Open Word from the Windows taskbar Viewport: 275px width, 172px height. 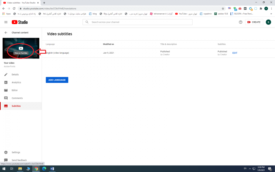point(53,169)
